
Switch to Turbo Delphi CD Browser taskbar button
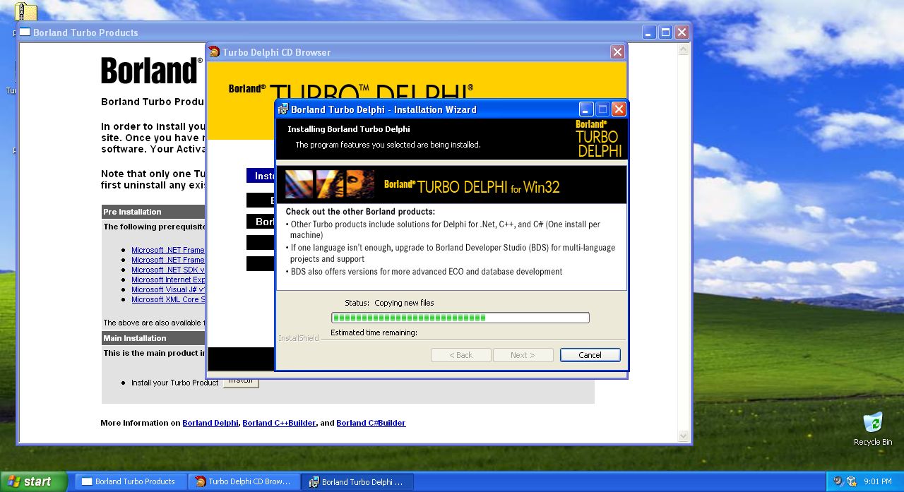tap(244, 481)
